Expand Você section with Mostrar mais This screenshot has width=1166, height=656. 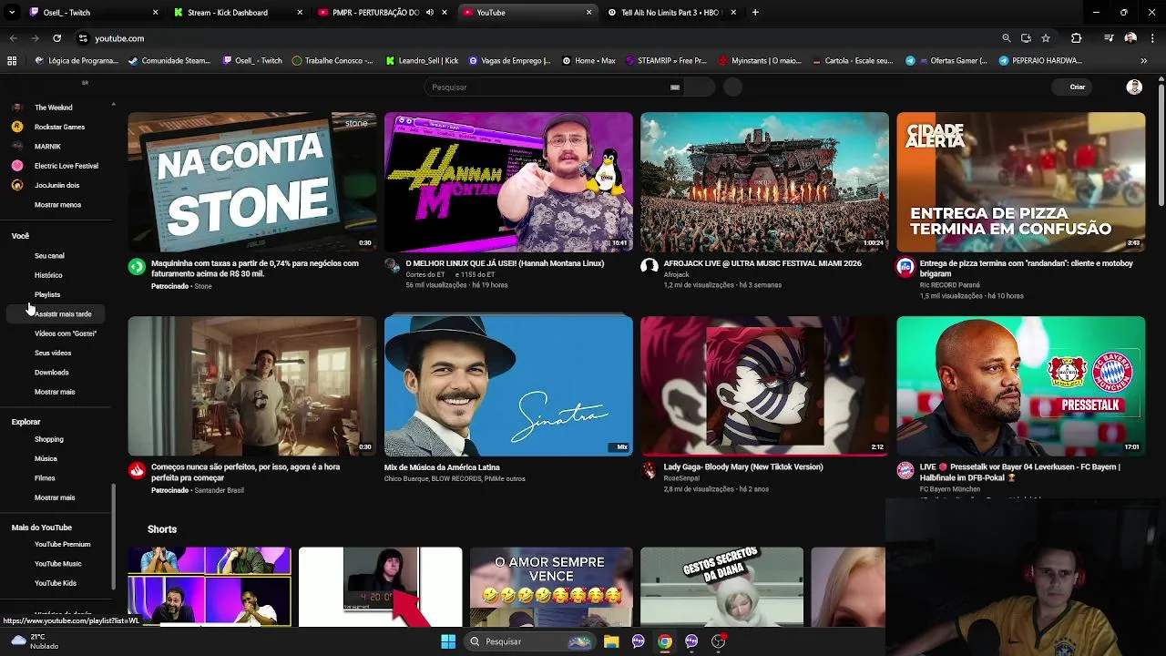pos(55,392)
